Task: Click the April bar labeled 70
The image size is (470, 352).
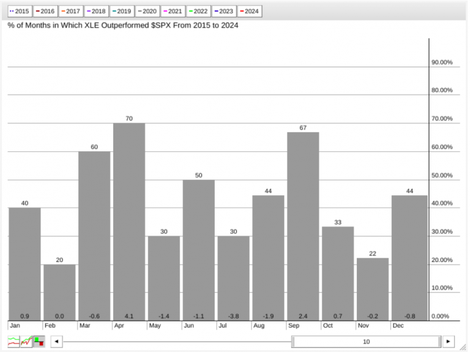Action: [129, 222]
